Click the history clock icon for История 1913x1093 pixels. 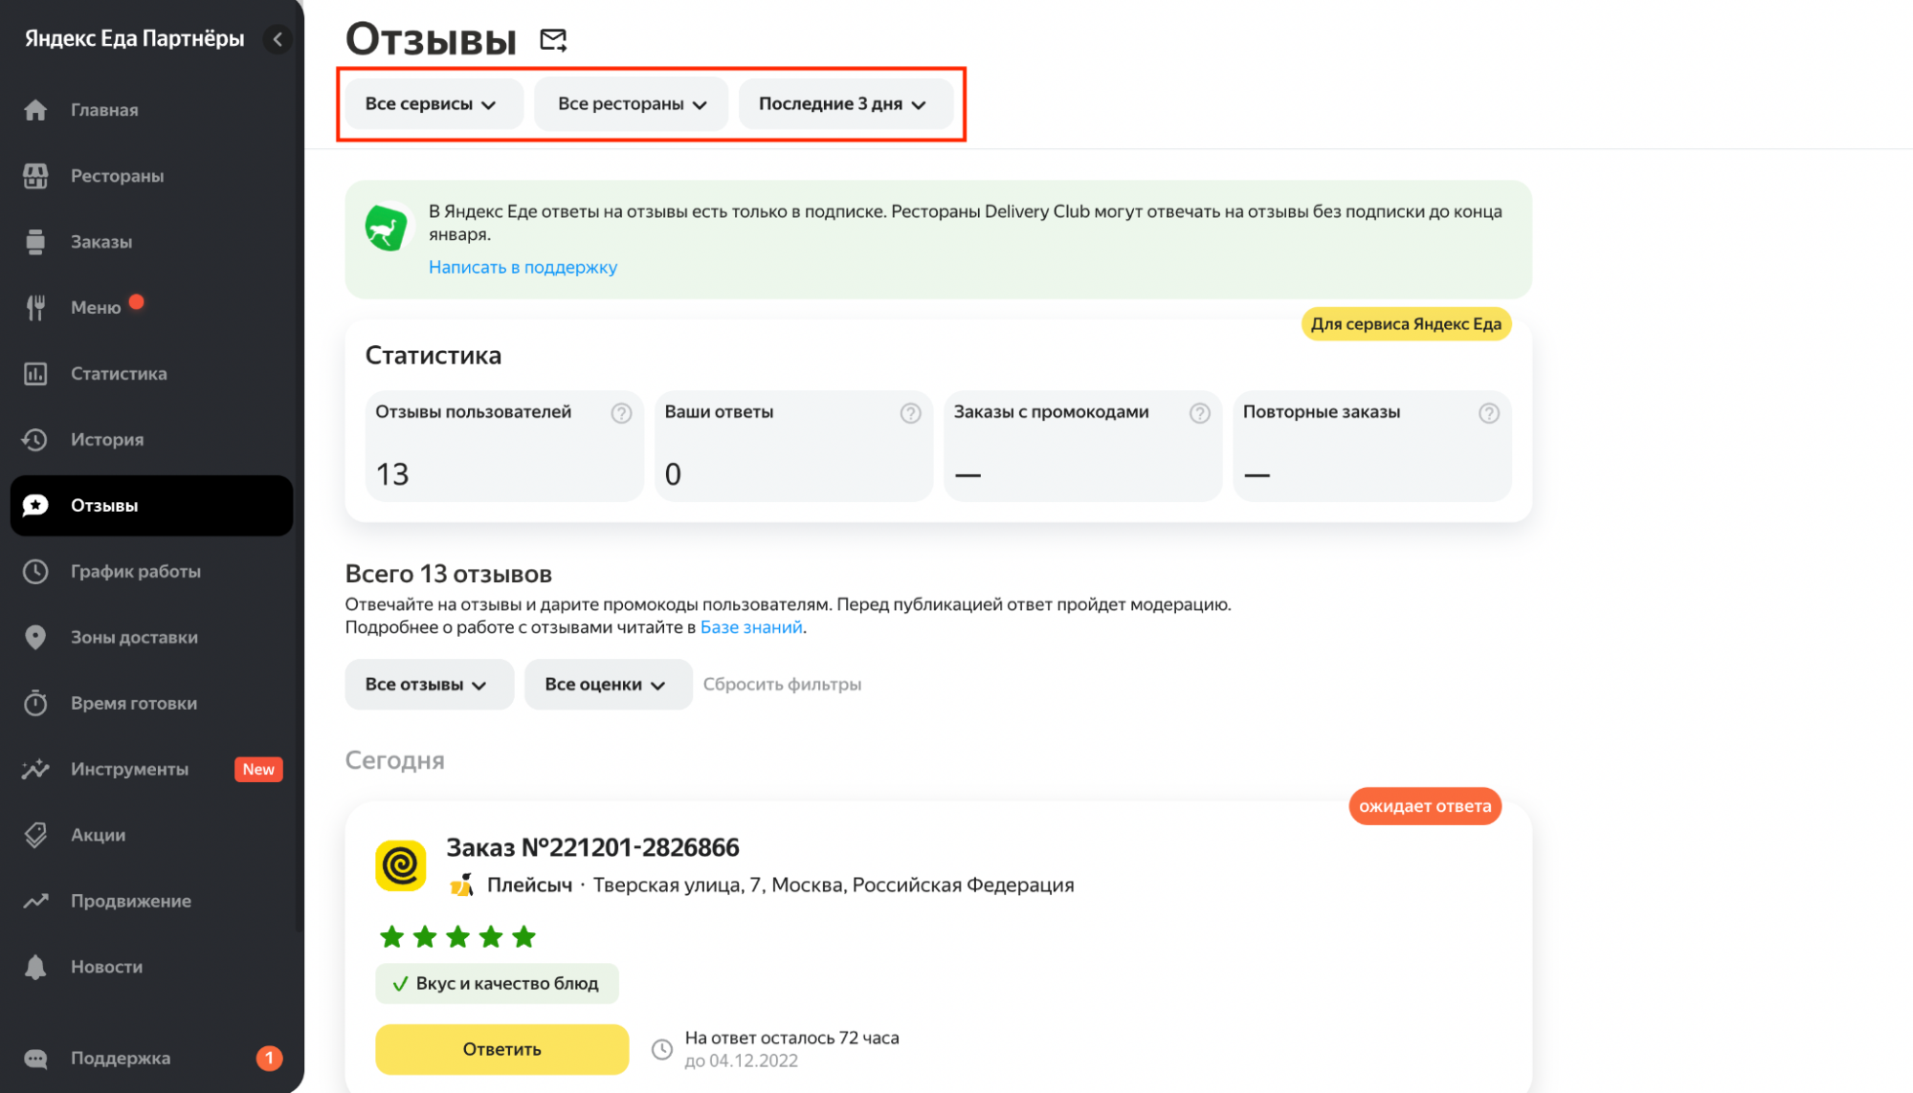click(35, 440)
